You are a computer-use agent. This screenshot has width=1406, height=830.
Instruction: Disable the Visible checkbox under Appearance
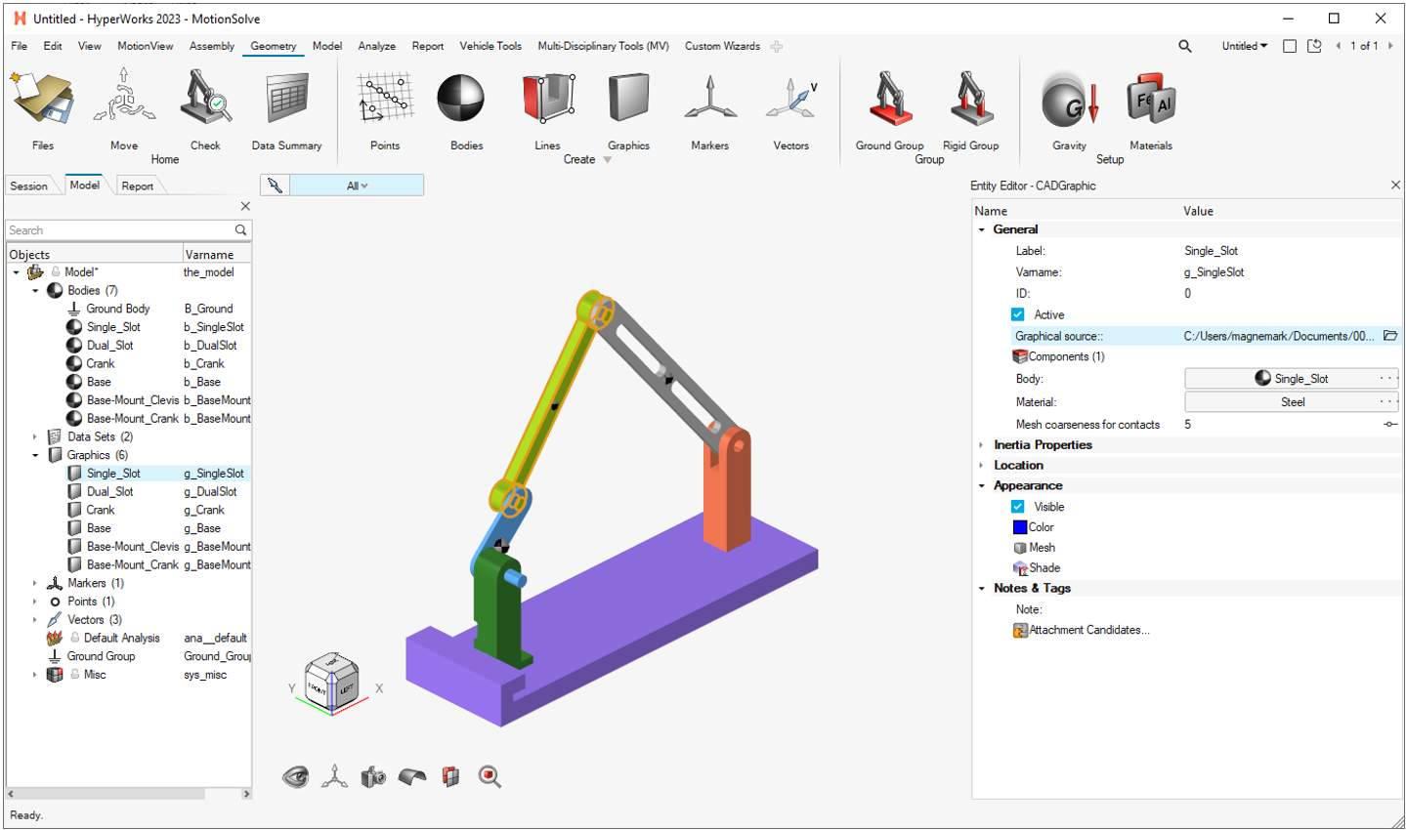click(1017, 507)
